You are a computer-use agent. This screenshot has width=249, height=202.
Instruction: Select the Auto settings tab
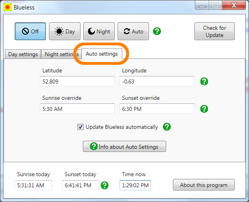coord(102,54)
